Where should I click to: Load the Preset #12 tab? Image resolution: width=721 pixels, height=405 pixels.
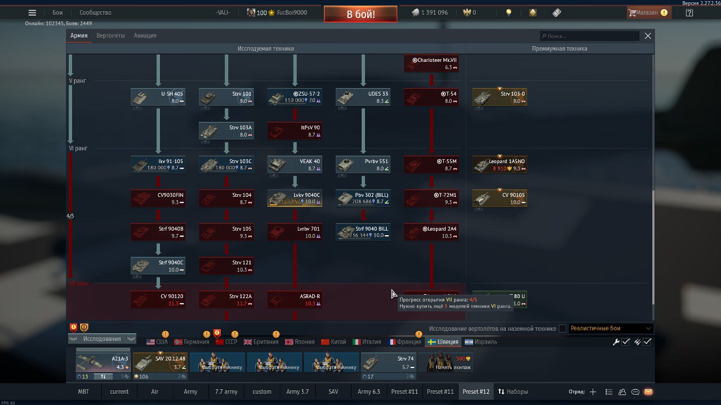pyautogui.click(x=476, y=391)
